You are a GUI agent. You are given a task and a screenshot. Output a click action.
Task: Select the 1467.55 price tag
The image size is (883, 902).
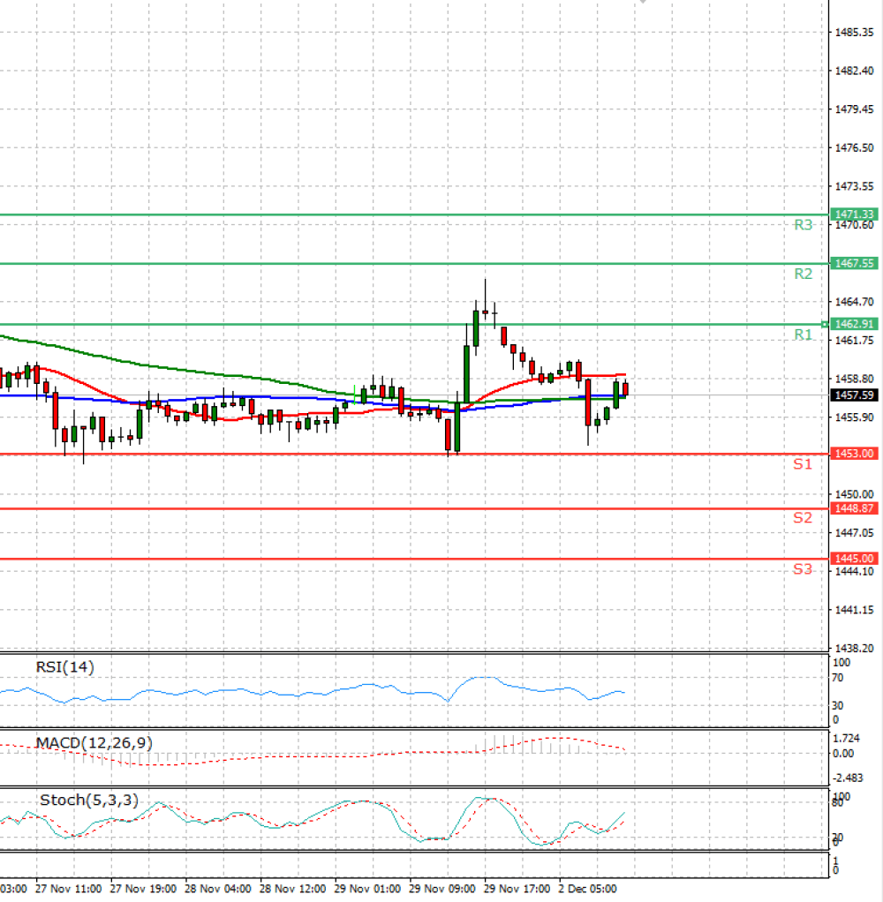pos(854,264)
